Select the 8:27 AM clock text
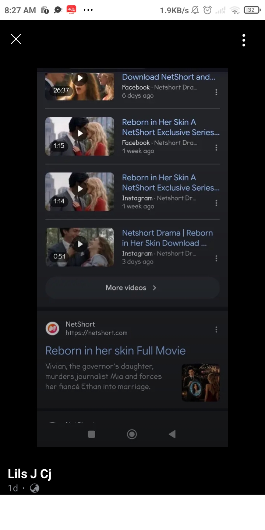This screenshot has width=265, height=530. tap(20, 10)
